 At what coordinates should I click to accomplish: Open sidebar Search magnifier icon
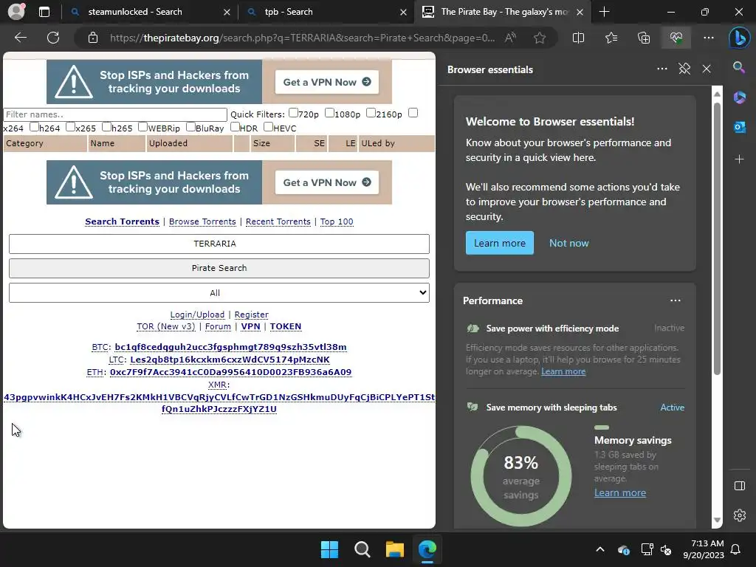pyautogui.click(x=739, y=67)
